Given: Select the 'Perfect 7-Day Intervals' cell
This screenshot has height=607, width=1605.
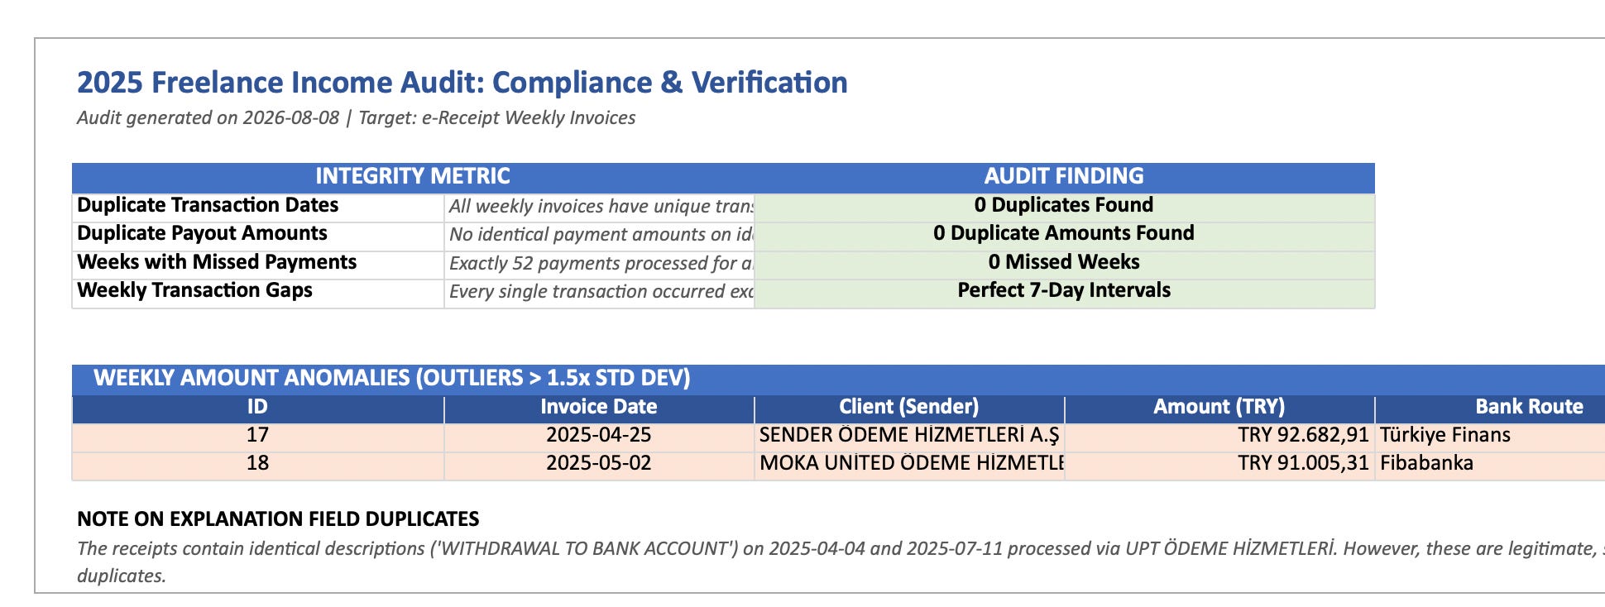Looking at the screenshot, I should (1064, 293).
